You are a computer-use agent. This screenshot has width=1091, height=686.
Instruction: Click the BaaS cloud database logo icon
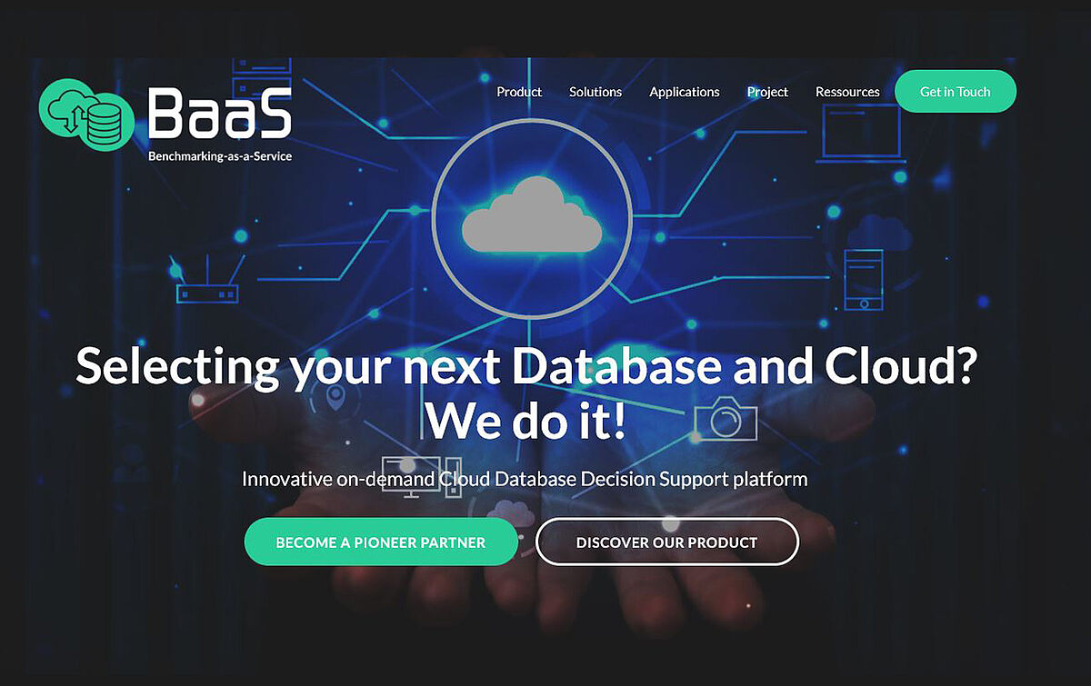tap(87, 114)
